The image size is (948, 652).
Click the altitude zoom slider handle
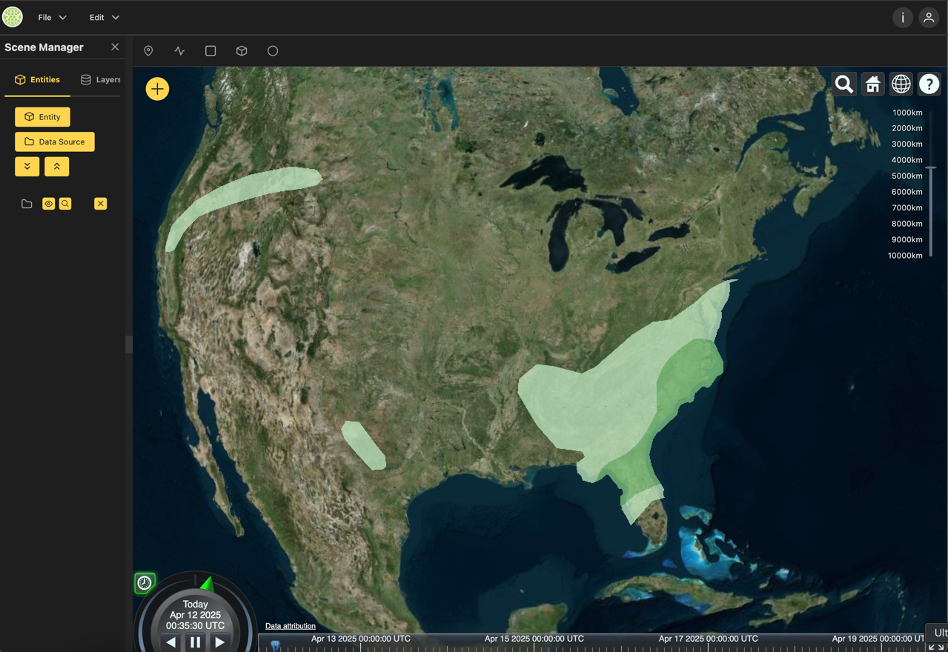931,168
